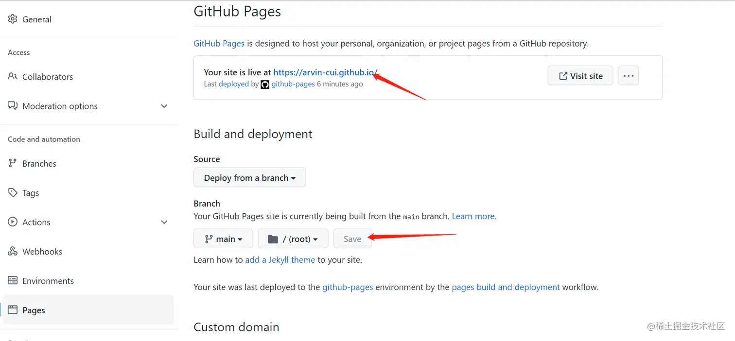The height and width of the screenshot is (341, 735).
Task: Click the Actions play icon
Action: [13, 222]
